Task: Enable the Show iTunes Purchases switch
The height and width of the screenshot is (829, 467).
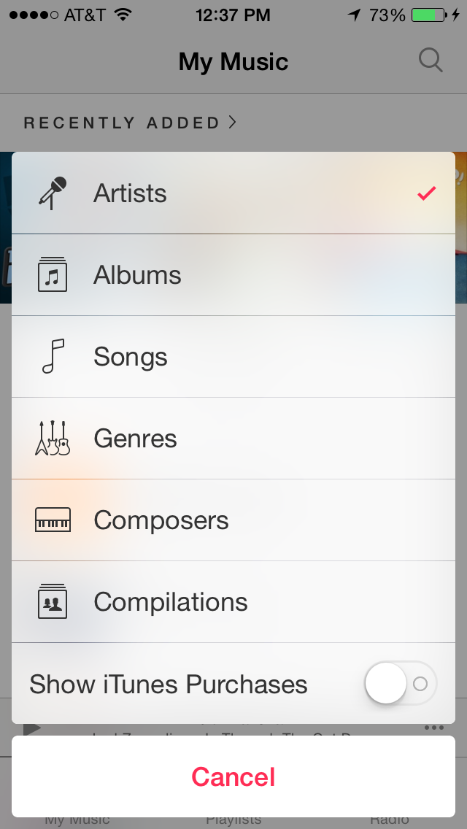Action: point(401,683)
